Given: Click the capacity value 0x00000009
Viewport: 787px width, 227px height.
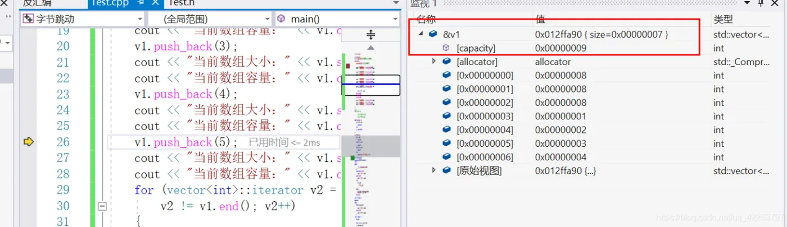Looking at the screenshot, I should point(560,48).
